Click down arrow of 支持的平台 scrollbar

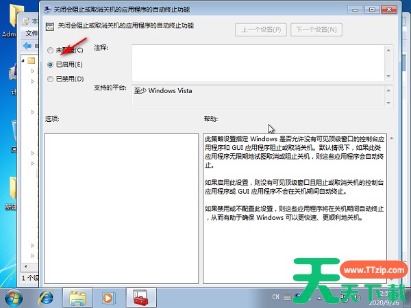388,103
